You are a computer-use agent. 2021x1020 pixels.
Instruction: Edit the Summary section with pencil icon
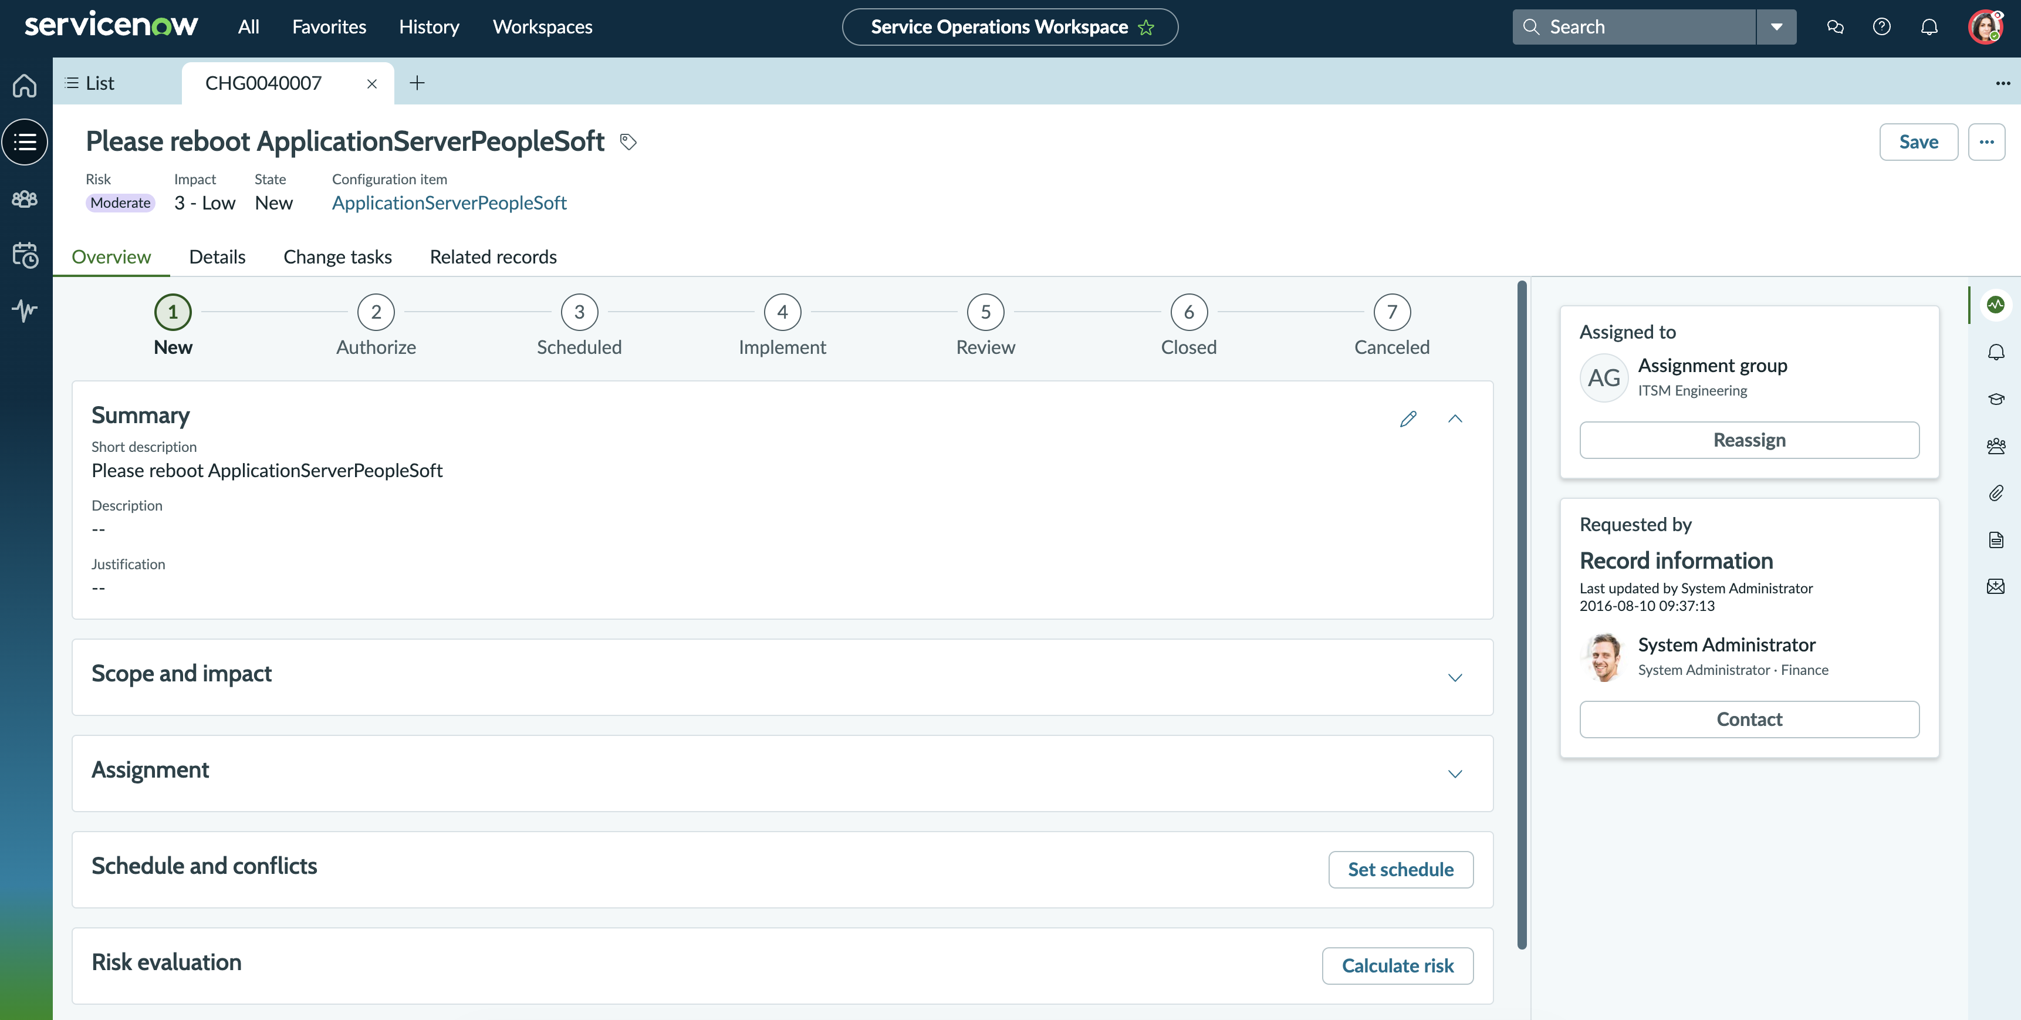1408,419
